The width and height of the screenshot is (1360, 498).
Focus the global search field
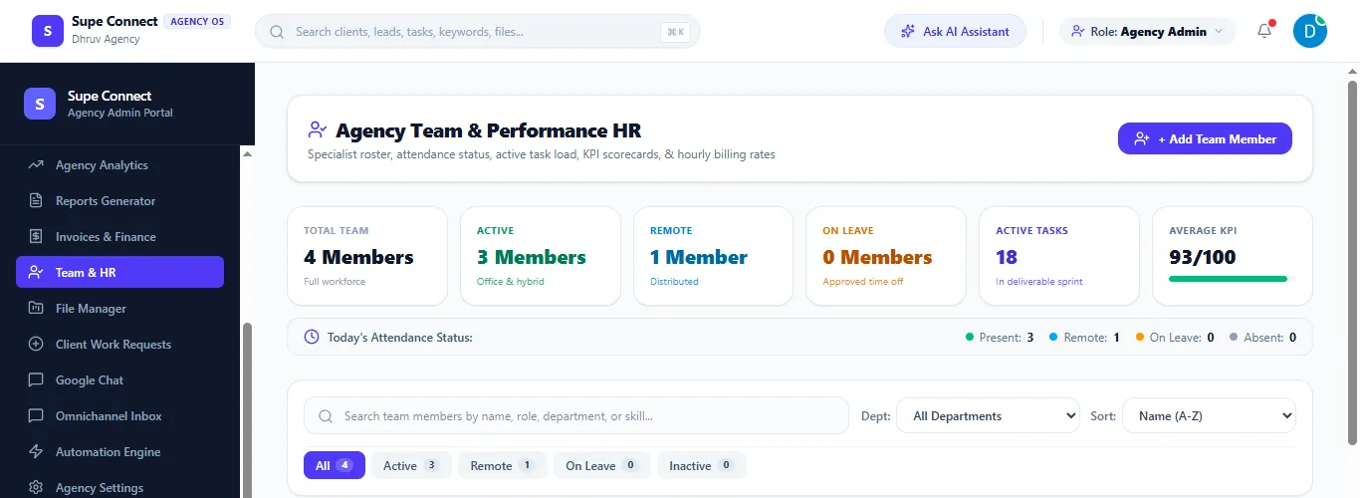478,32
